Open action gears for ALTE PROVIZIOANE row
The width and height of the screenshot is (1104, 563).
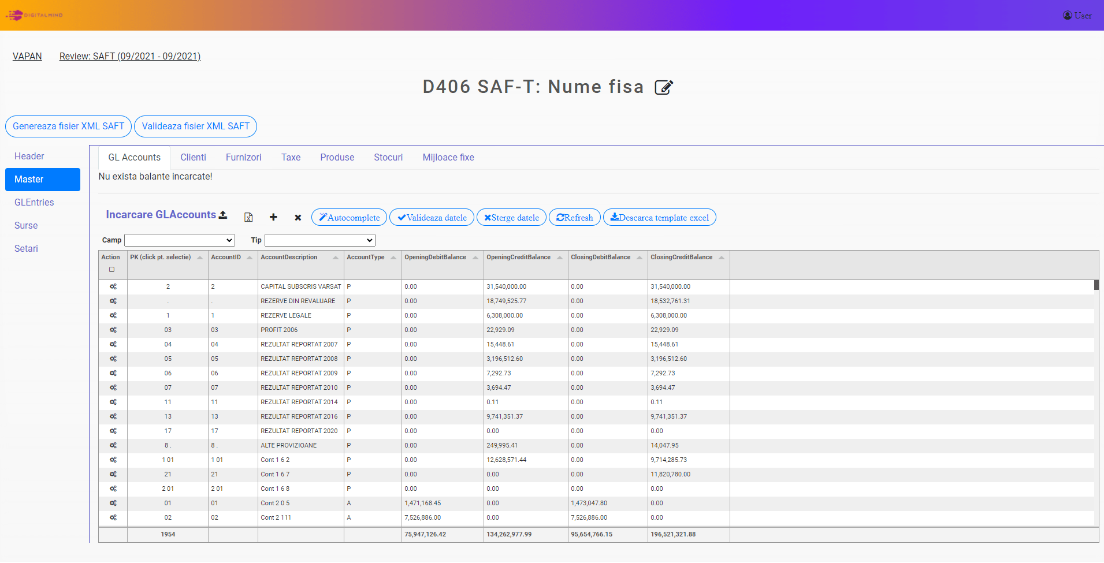(113, 446)
